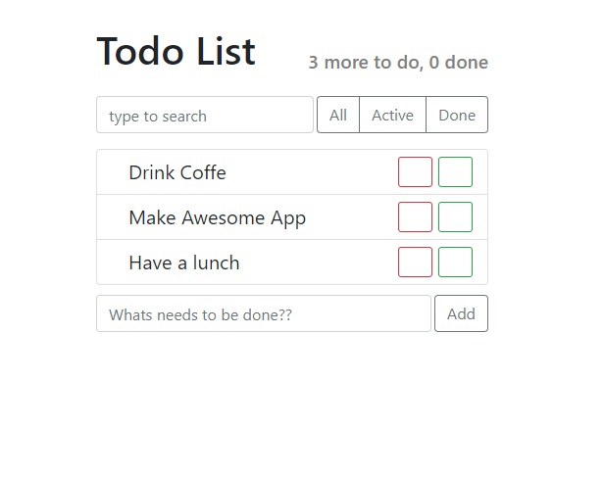Focus the 'Whats needs to be done??' field
The image size is (604, 477).
coord(264,313)
